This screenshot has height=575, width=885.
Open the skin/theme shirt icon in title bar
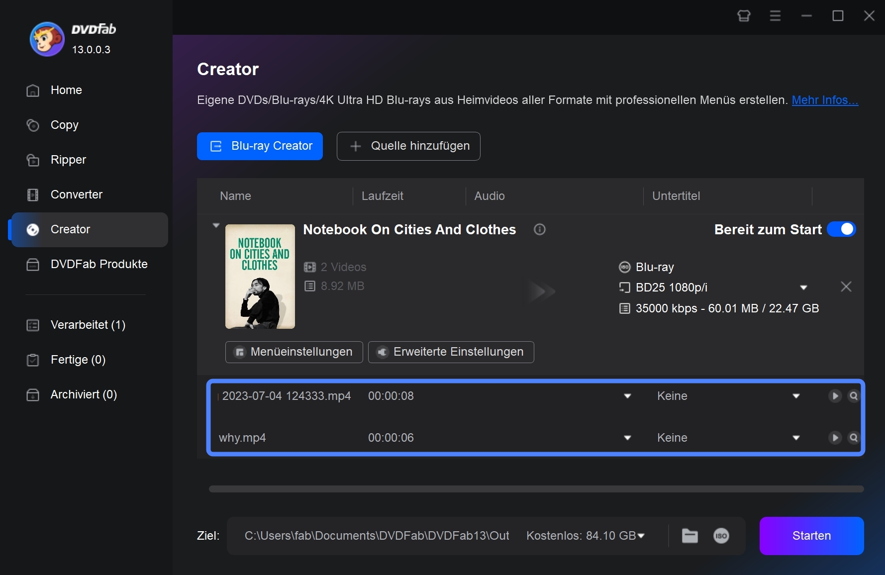tap(744, 16)
